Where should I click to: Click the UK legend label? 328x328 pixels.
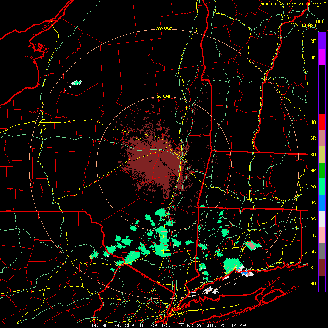pos(313,57)
